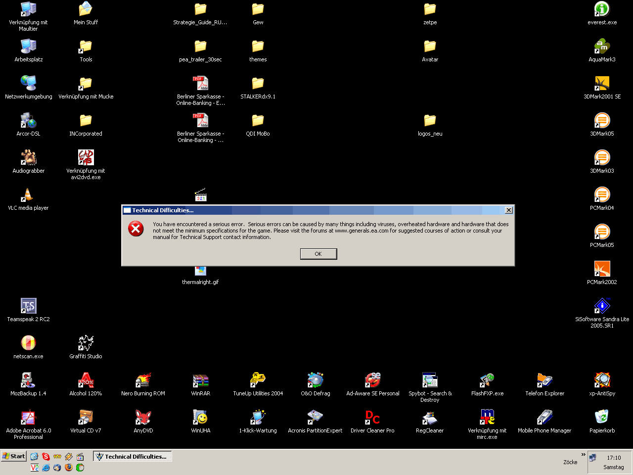Select the Arbeitsplatz desktop icon

click(x=28, y=50)
